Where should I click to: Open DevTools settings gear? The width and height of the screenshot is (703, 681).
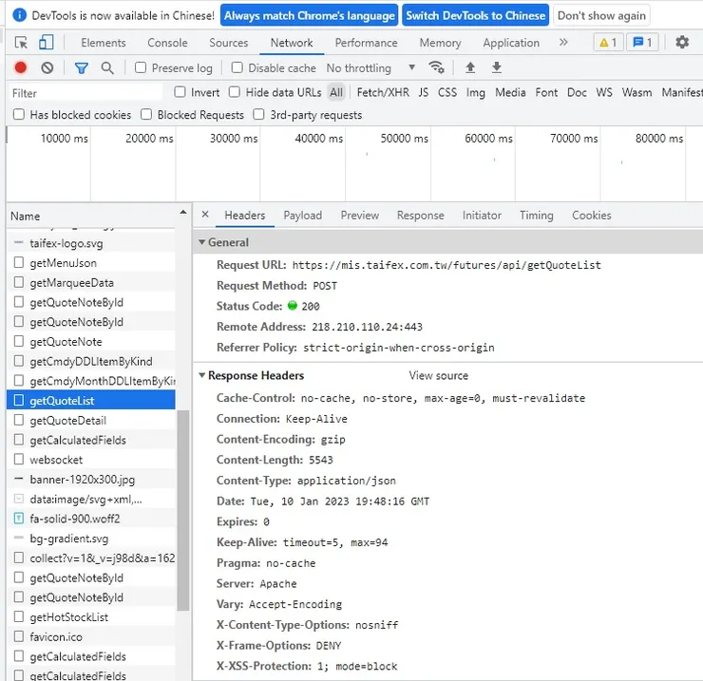[682, 43]
